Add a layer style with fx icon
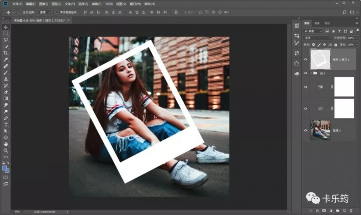This screenshot has height=215, width=361. (x=317, y=210)
